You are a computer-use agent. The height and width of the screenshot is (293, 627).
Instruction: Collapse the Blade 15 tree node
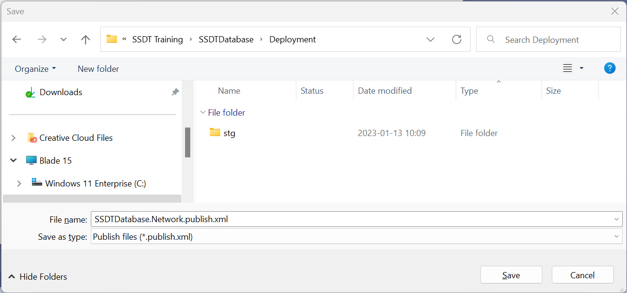pos(13,161)
